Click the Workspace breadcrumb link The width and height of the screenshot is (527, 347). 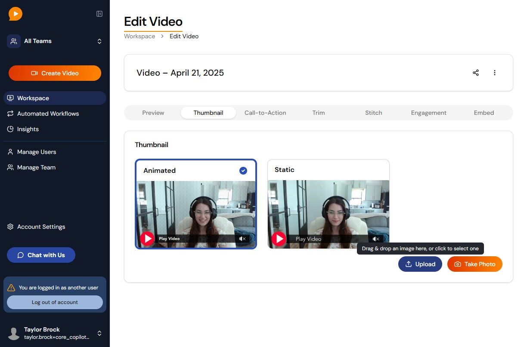(x=139, y=36)
